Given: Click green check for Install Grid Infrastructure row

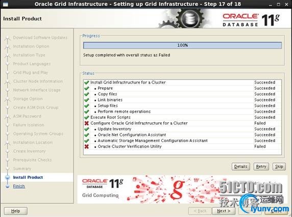Looking at the screenshot, I should (86, 83).
